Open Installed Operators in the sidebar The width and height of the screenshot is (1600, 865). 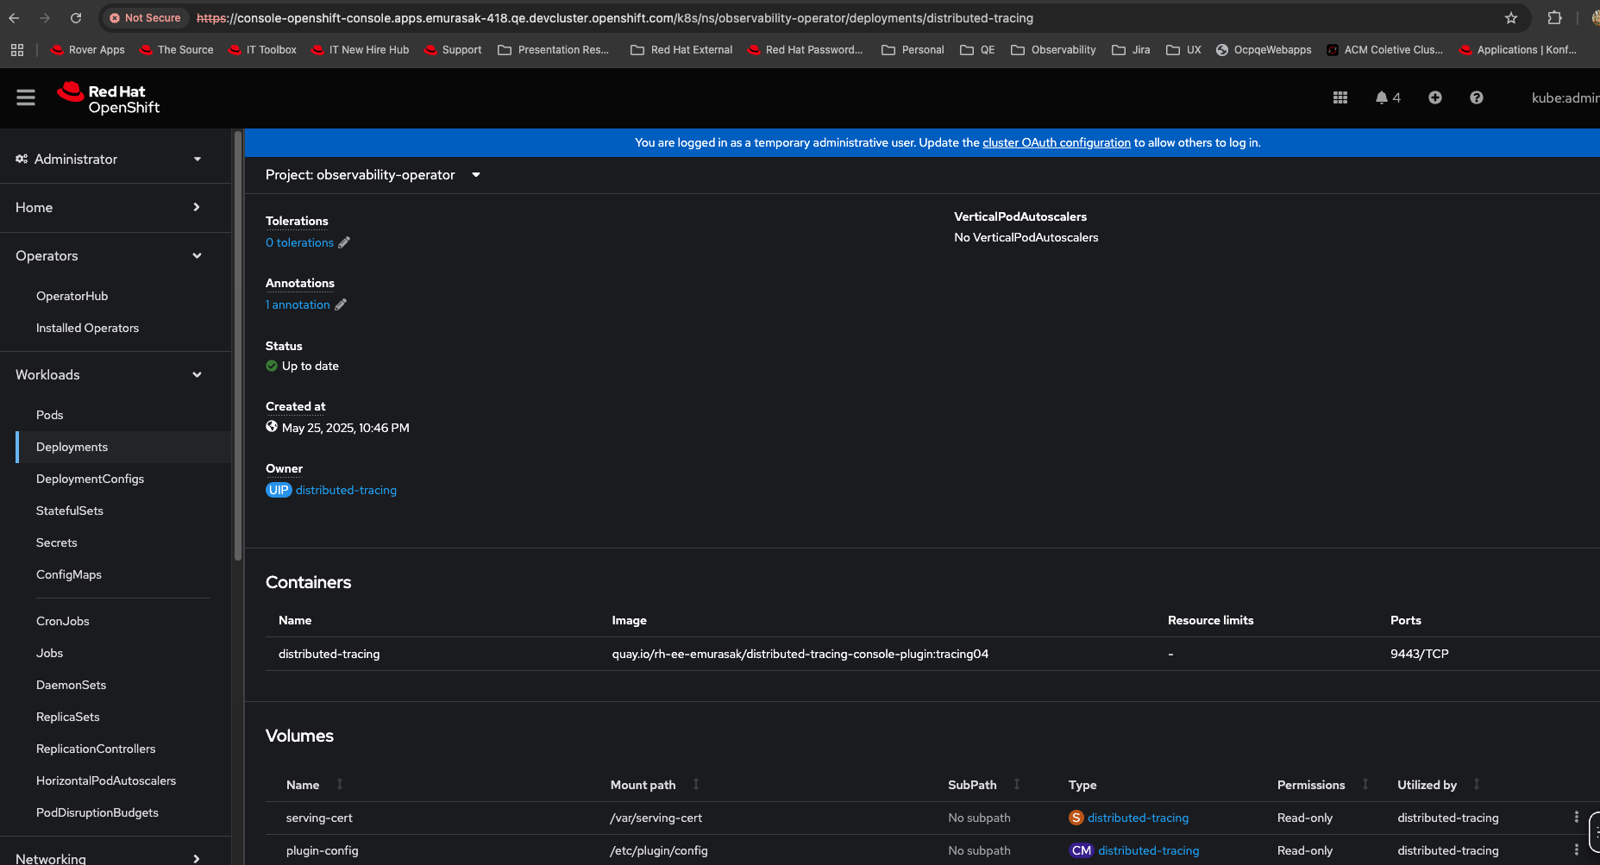tap(87, 329)
